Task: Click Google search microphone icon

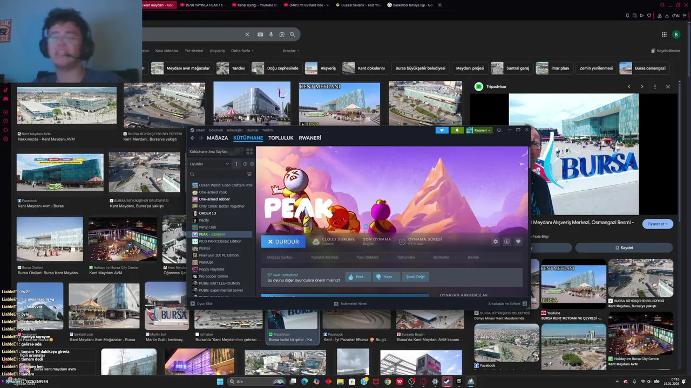Action: click(x=271, y=34)
